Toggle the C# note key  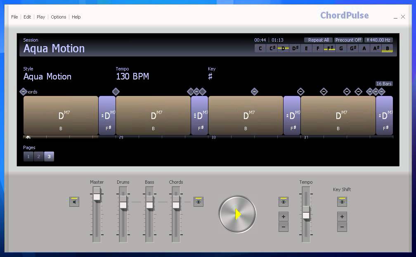pyautogui.click(x=272, y=49)
